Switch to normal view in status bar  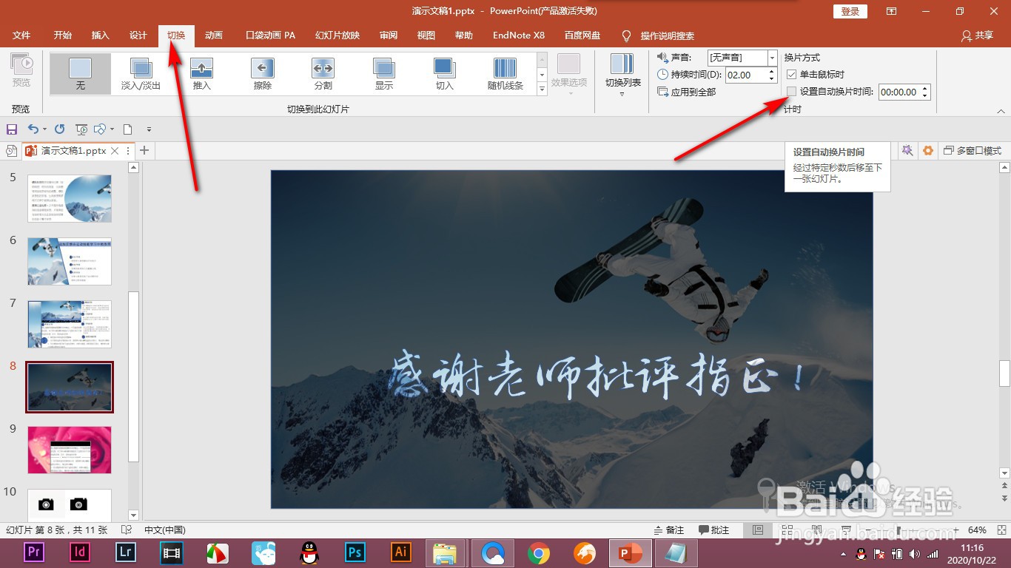[757, 530]
